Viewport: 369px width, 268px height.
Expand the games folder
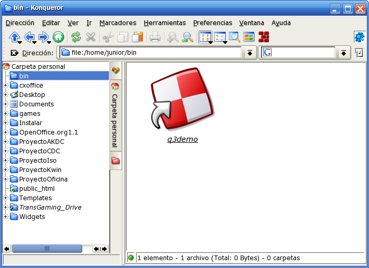(x=5, y=114)
